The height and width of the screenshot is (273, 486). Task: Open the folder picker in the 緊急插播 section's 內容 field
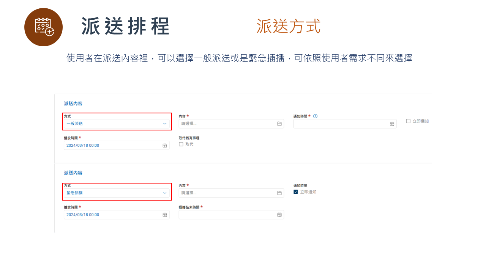click(279, 193)
